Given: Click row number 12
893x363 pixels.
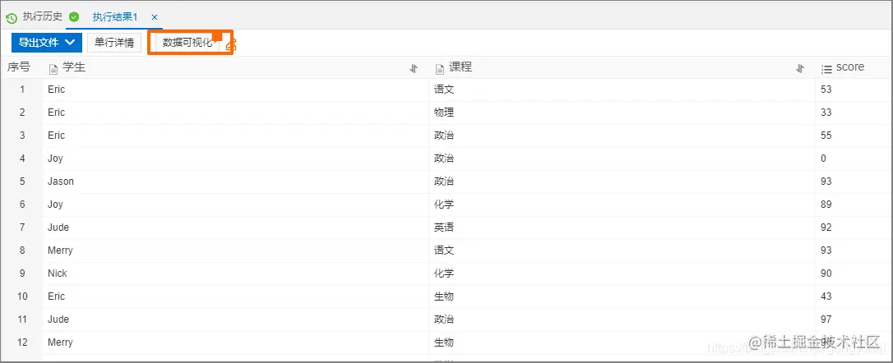Looking at the screenshot, I should click(22, 342).
